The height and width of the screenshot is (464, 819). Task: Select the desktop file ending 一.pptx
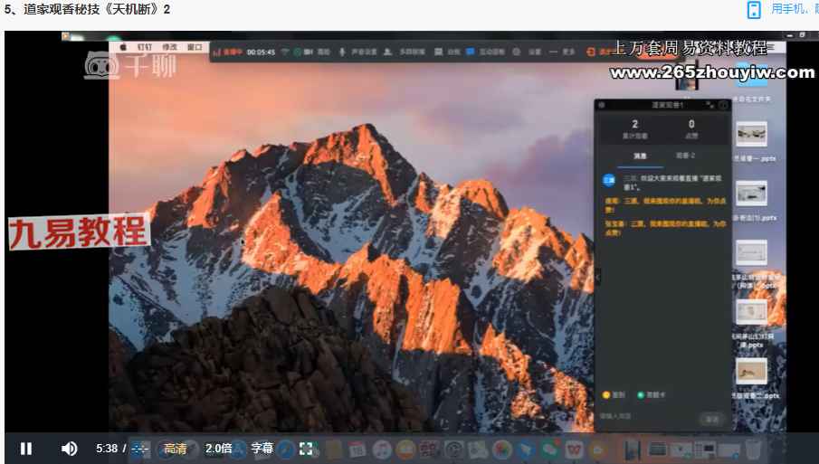click(752, 135)
